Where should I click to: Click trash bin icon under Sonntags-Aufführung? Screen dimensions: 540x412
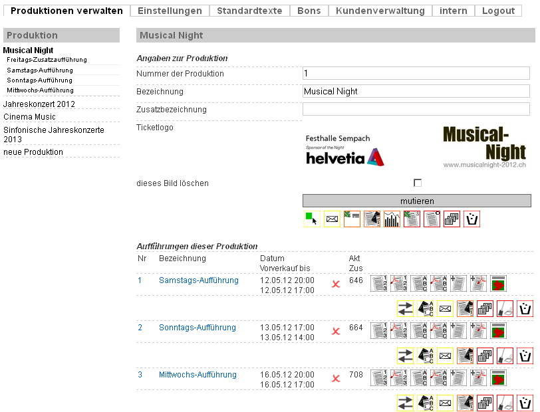[525, 356]
